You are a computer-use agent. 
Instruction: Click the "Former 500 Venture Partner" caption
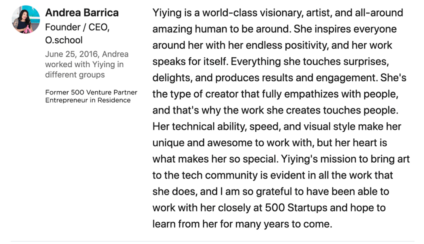coord(91,92)
